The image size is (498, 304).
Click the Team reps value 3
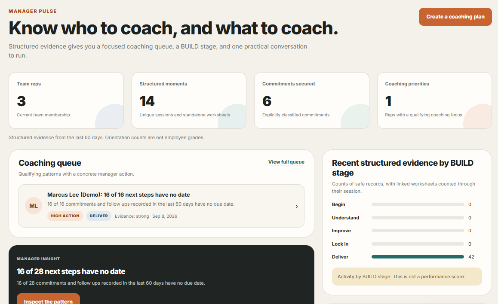coord(21,101)
